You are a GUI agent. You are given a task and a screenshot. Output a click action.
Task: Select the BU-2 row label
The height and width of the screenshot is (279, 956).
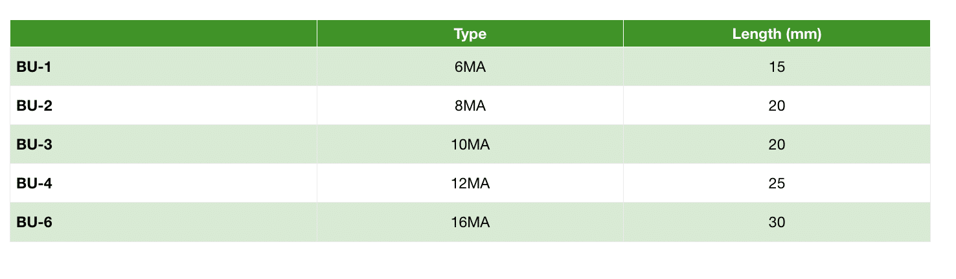[34, 106]
